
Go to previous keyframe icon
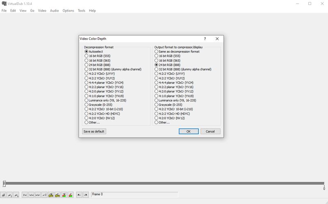click(x=51, y=195)
